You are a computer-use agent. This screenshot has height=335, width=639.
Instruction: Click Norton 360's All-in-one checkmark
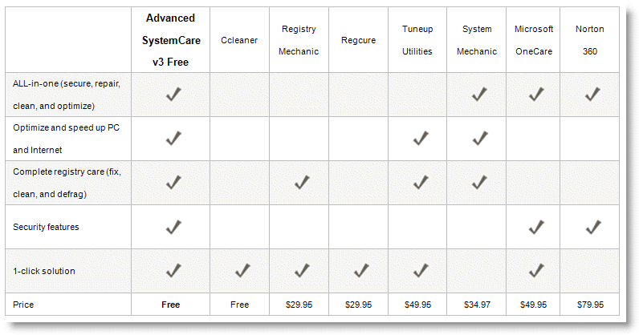[x=592, y=95]
